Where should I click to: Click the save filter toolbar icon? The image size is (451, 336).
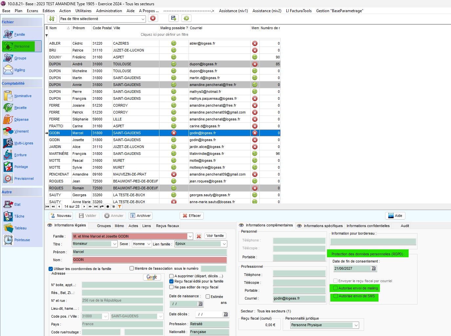174,18
